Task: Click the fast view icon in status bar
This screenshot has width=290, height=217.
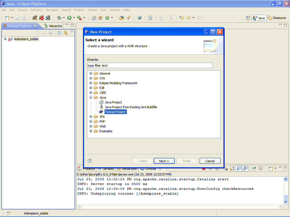Action: pyautogui.click(x=8, y=213)
